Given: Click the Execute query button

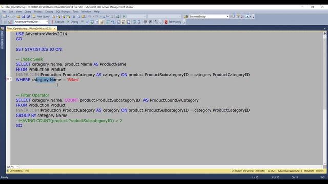Looking at the screenshot, I should (58, 21).
